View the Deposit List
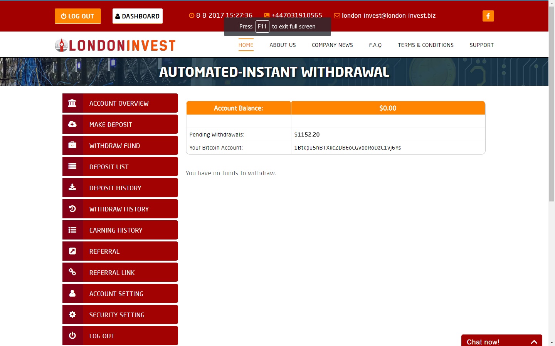Viewport: 555px width, 346px height. click(x=120, y=166)
